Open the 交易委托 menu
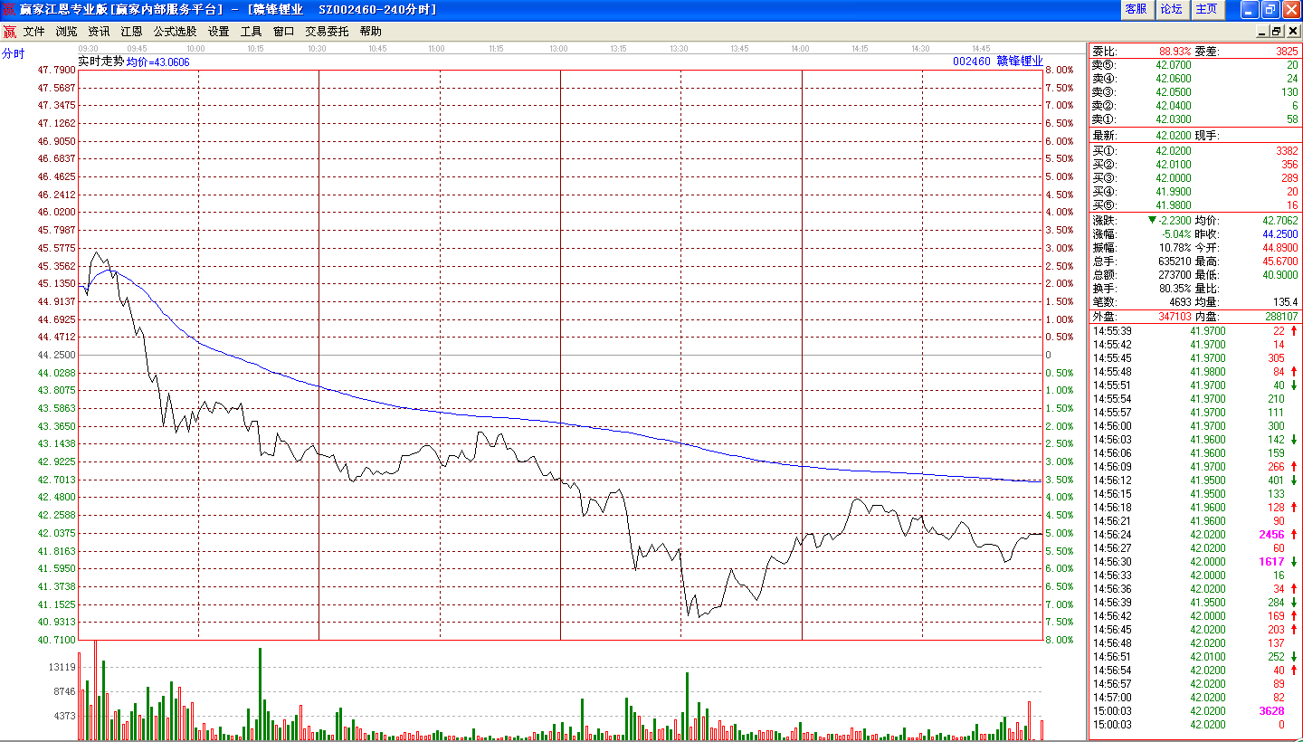The width and height of the screenshot is (1303, 742). [x=327, y=31]
